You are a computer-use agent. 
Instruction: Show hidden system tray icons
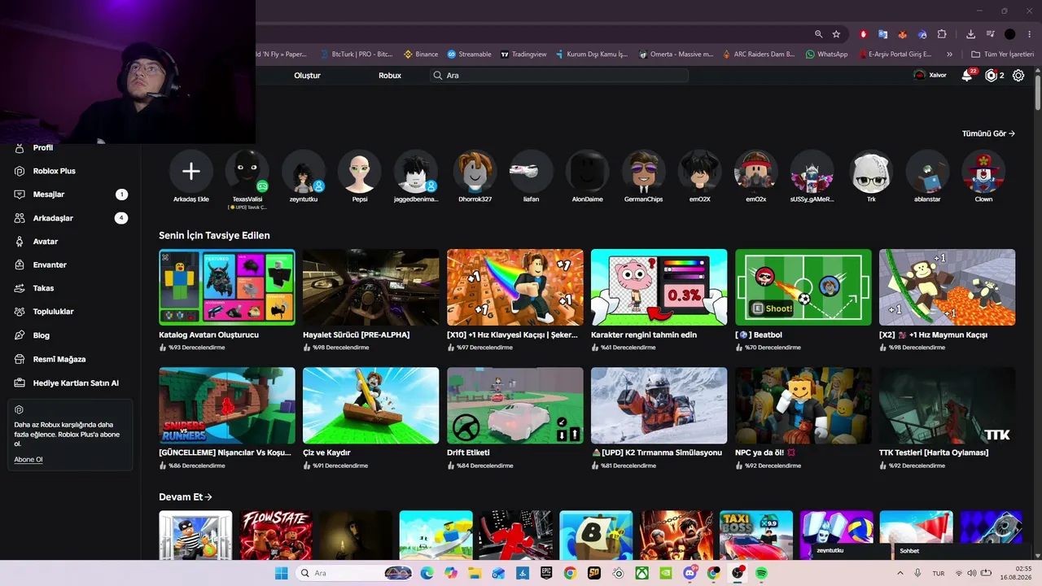coord(900,573)
